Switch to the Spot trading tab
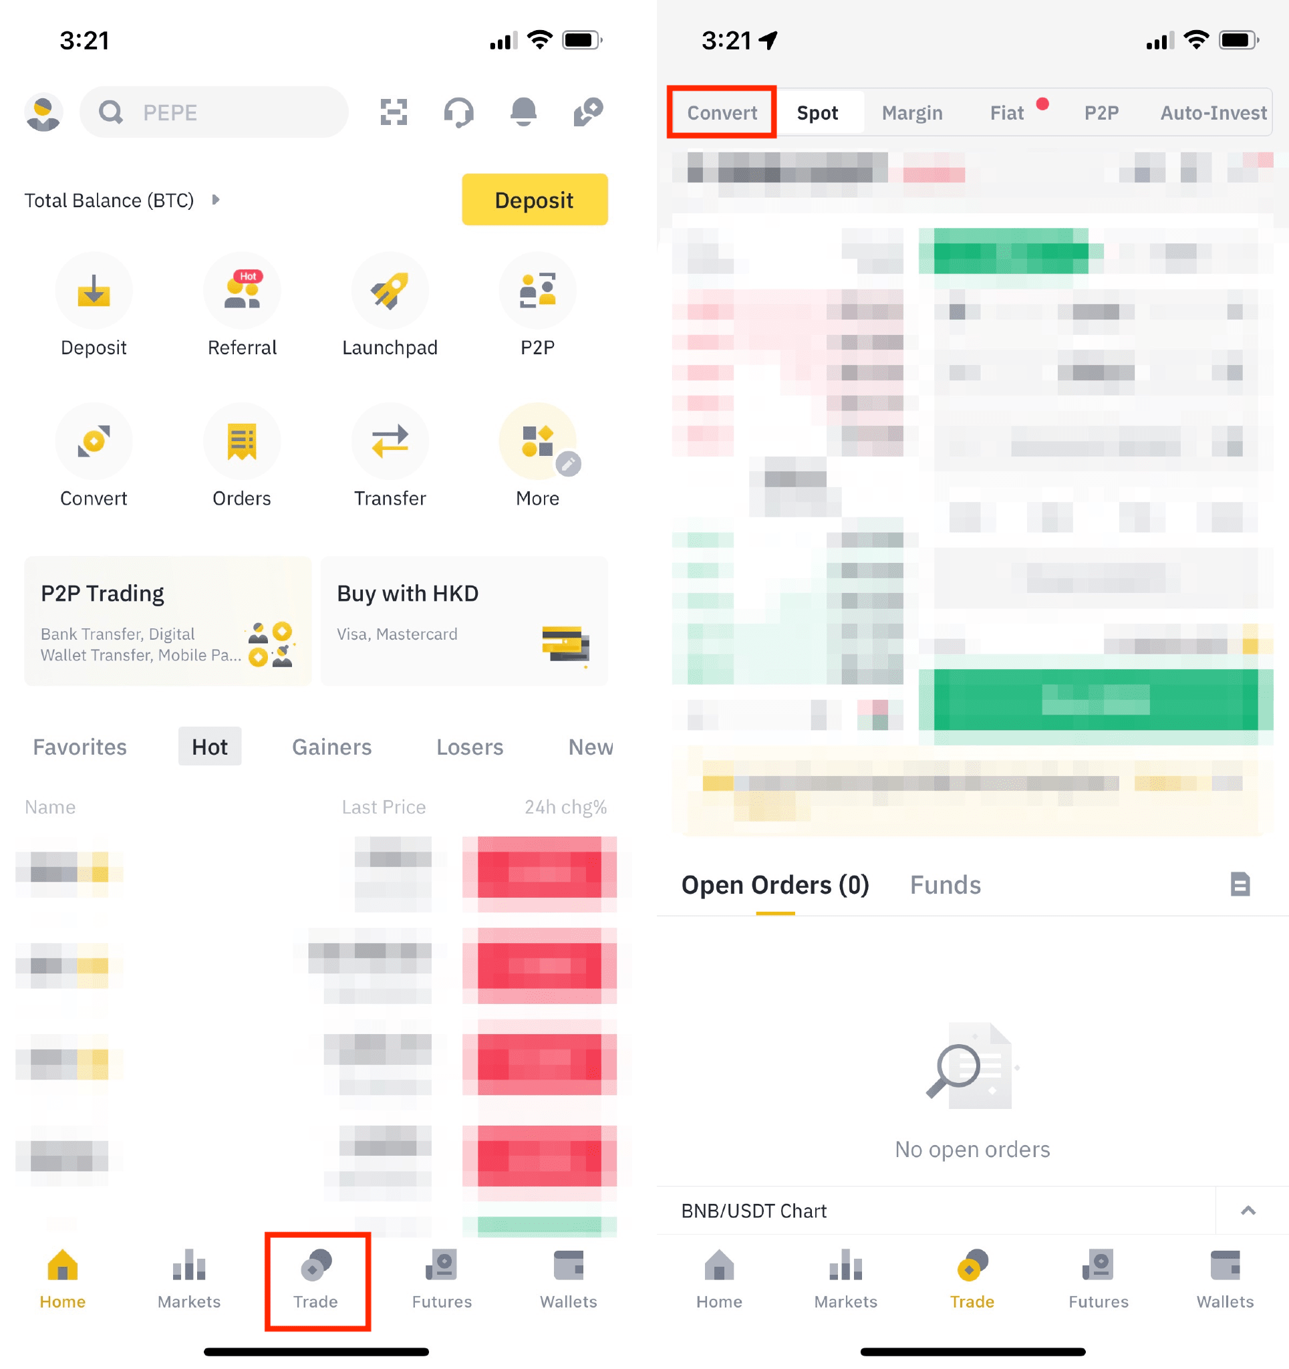Screen dimensions: 1289x1369 [818, 112]
